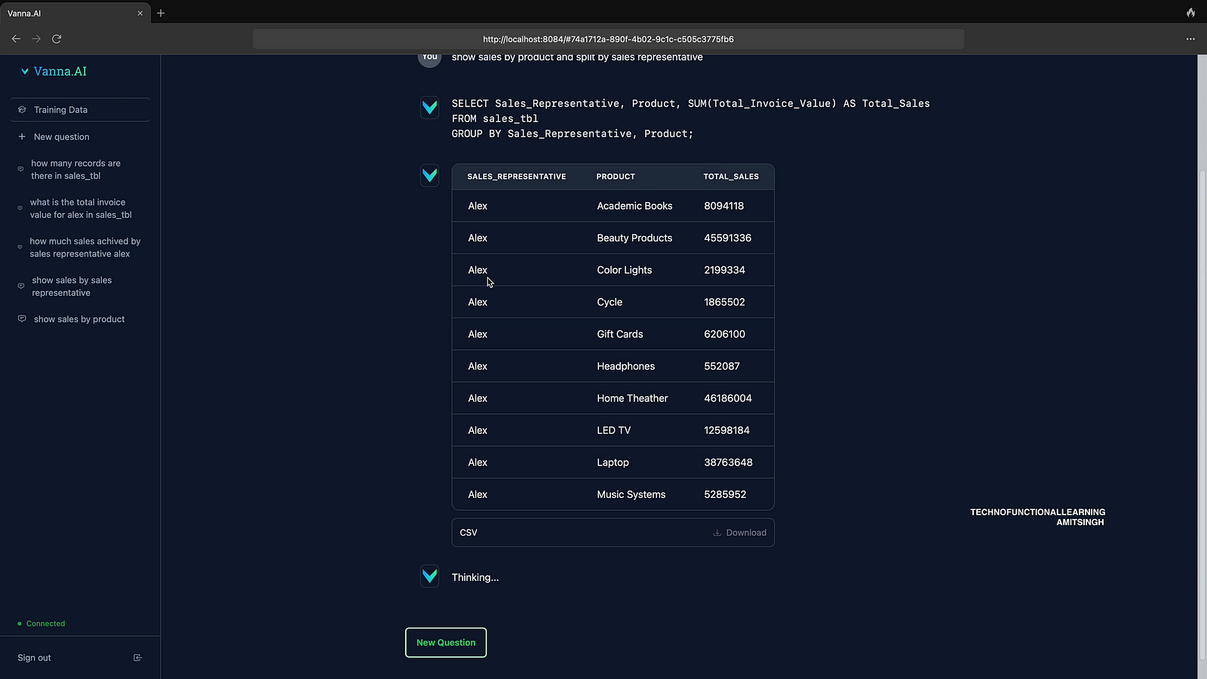Viewport: 1207px width, 679px height.
Task: Click the CSV download icon
Action: (x=717, y=533)
